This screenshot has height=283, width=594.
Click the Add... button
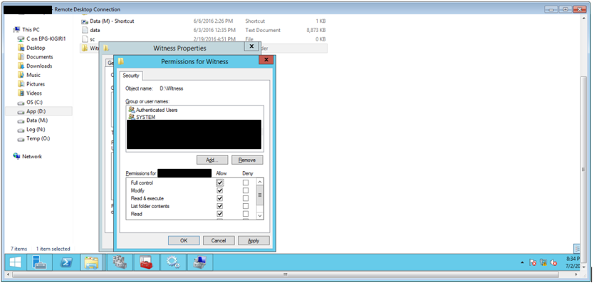point(212,160)
